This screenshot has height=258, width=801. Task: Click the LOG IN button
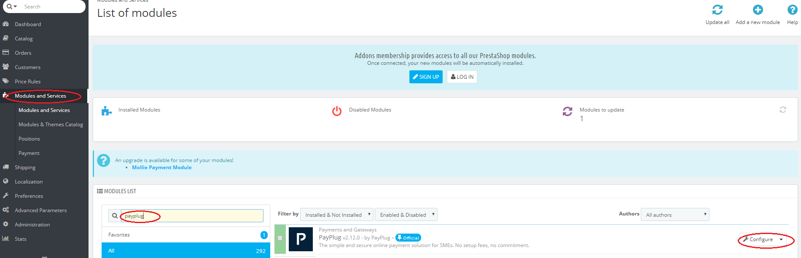coord(462,77)
